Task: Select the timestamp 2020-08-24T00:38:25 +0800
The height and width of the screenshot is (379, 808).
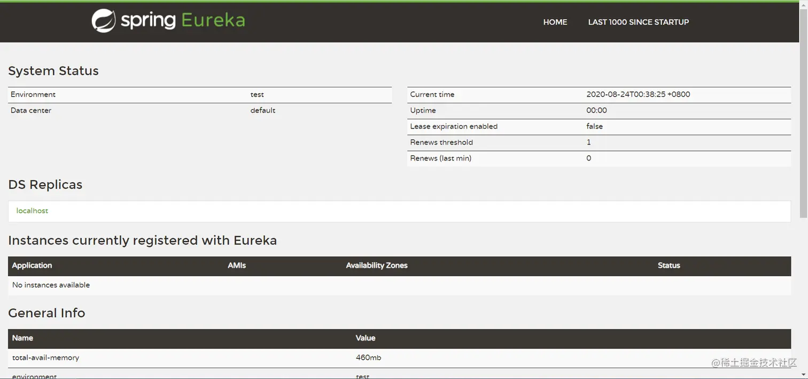Action: (x=638, y=94)
